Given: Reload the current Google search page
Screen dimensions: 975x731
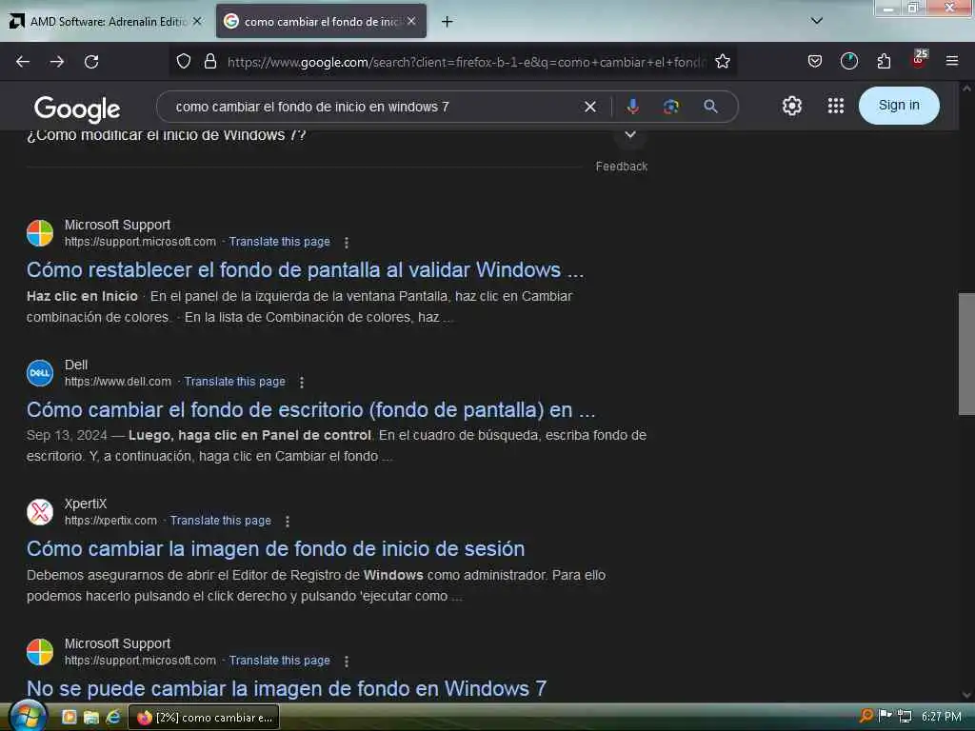Looking at the screenshot, I should point(91,62).
